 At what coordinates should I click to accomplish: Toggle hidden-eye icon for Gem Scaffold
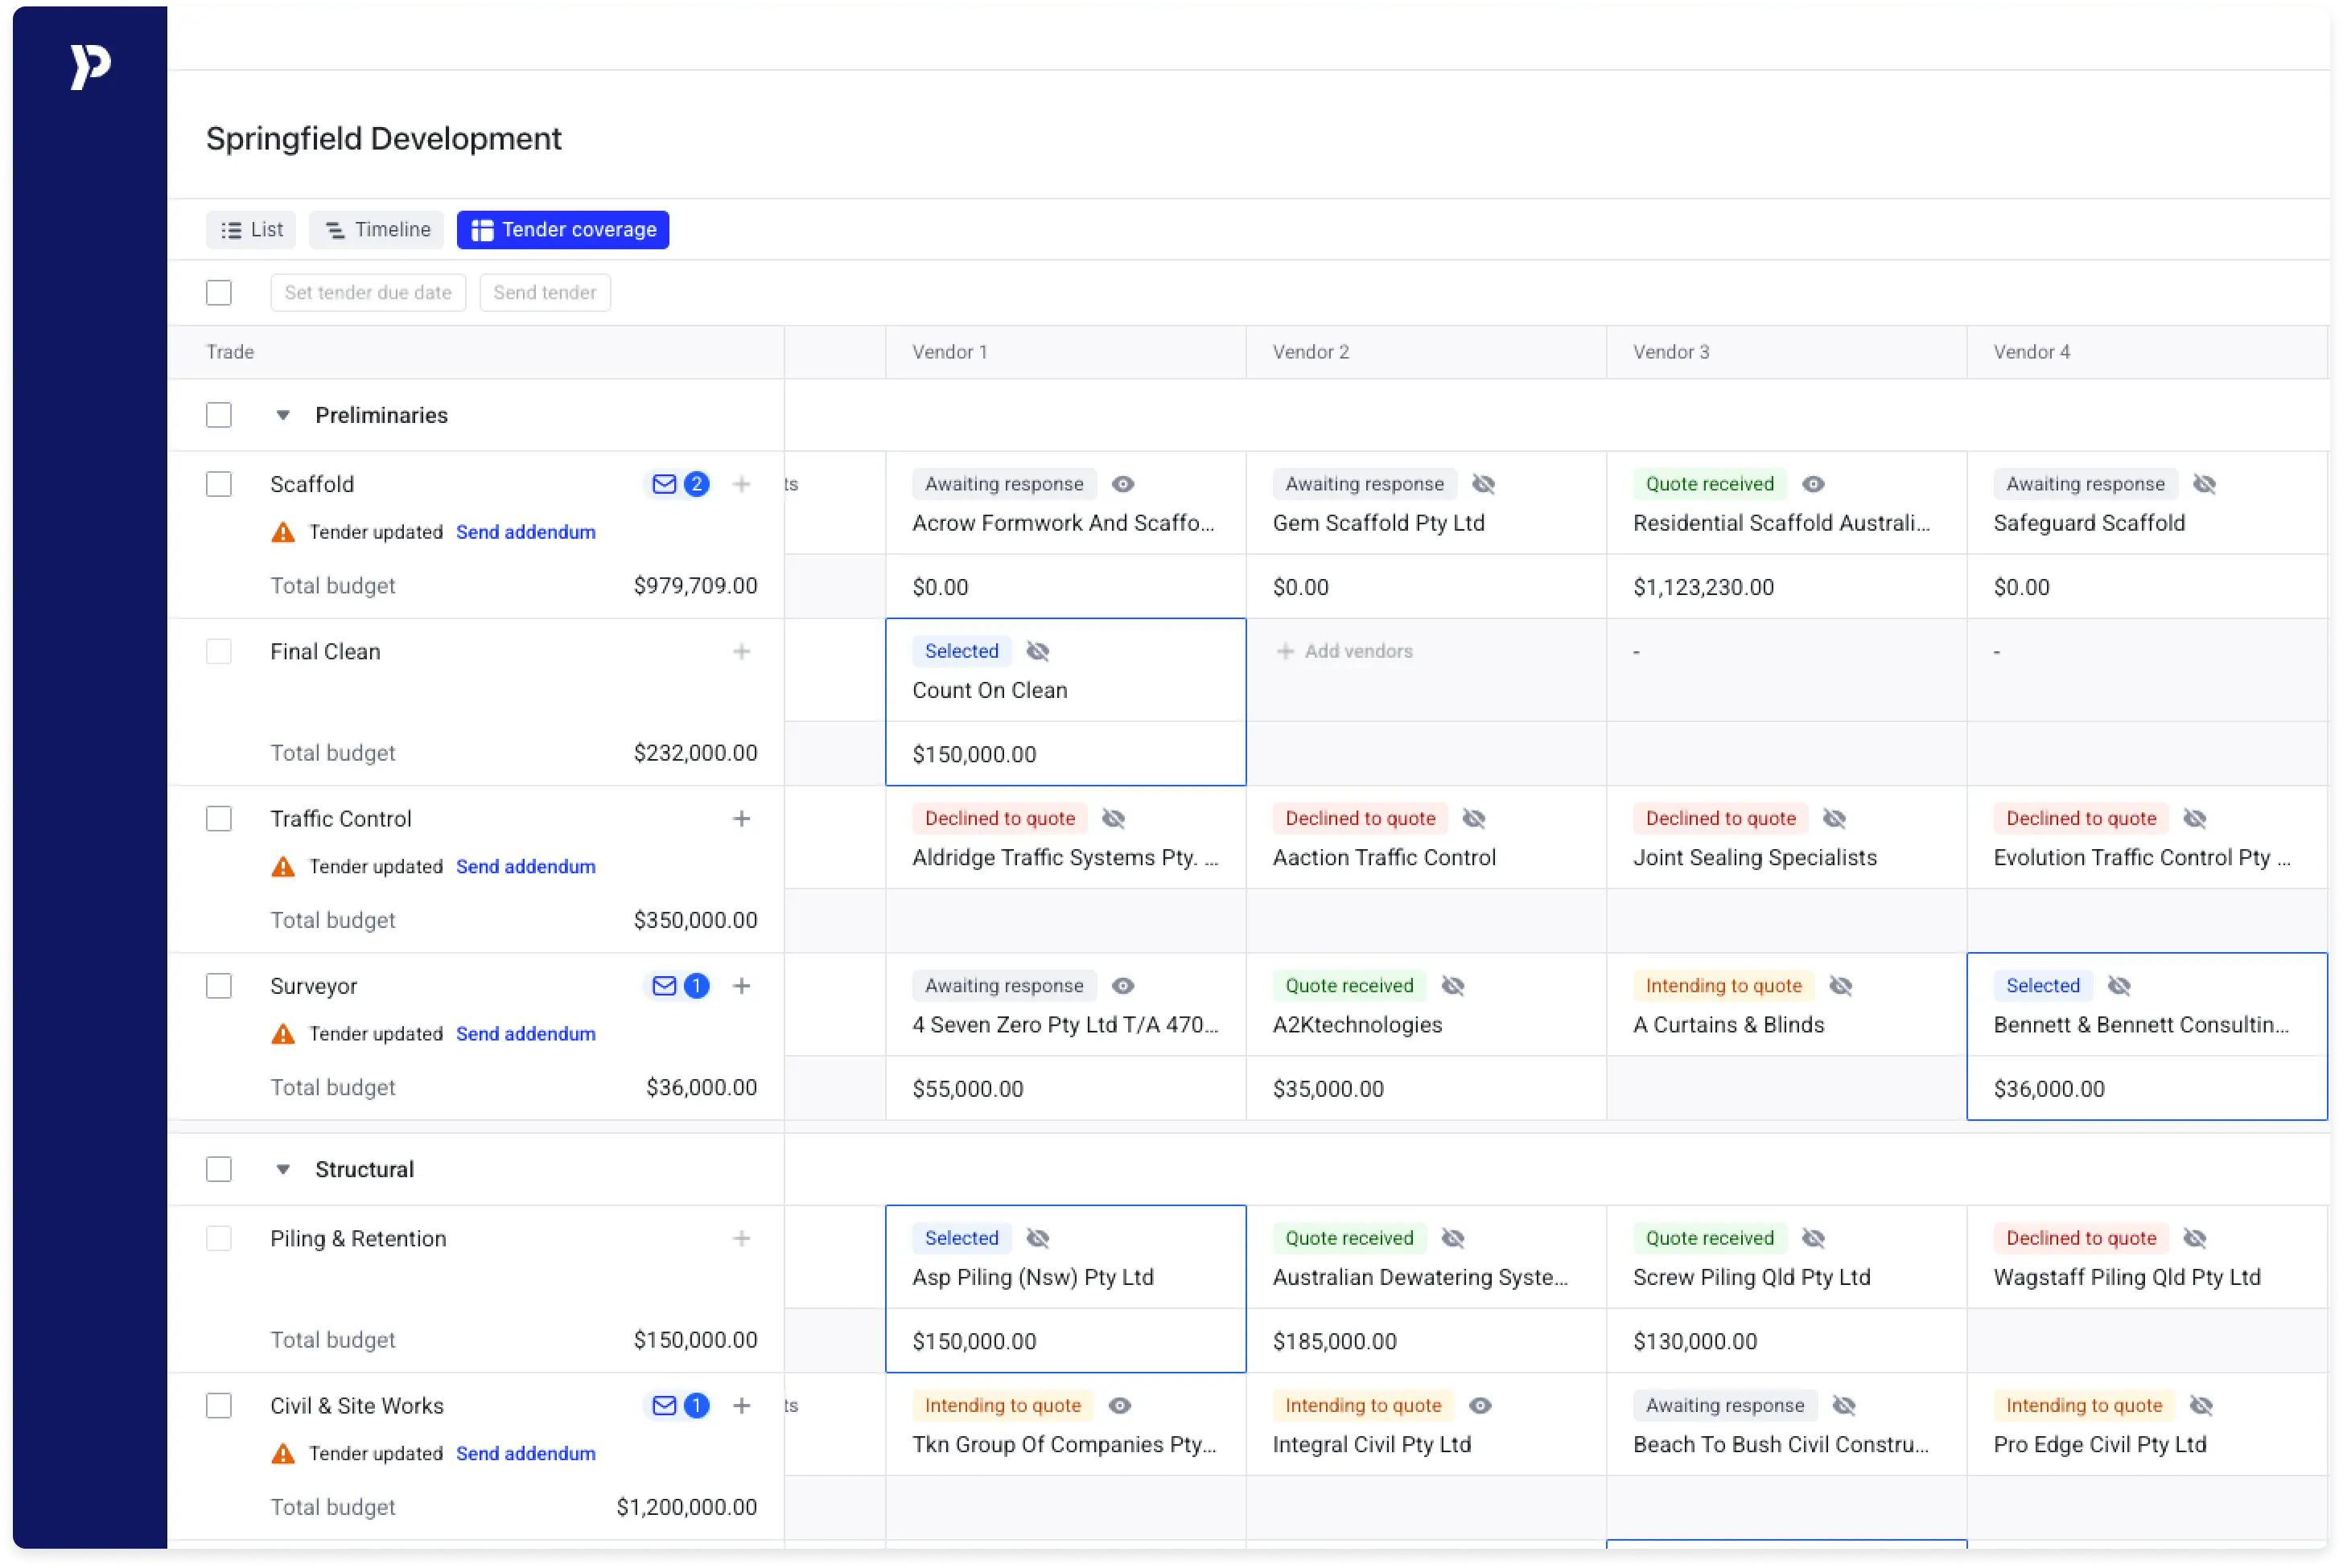(x=1484, y=485)
